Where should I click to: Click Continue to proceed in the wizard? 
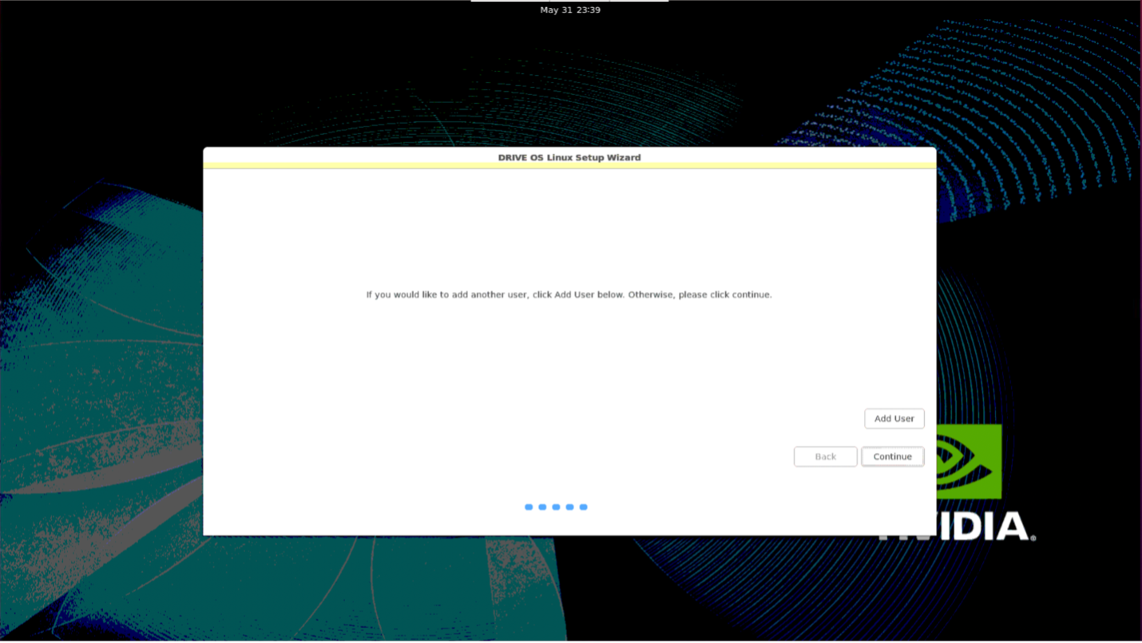[x=892, y=457]
